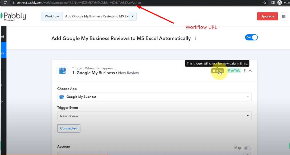The image size is (290, 155).
Task: Bookmark this page using the star icon
Action: pyautogui.click(x=265, y=3)
